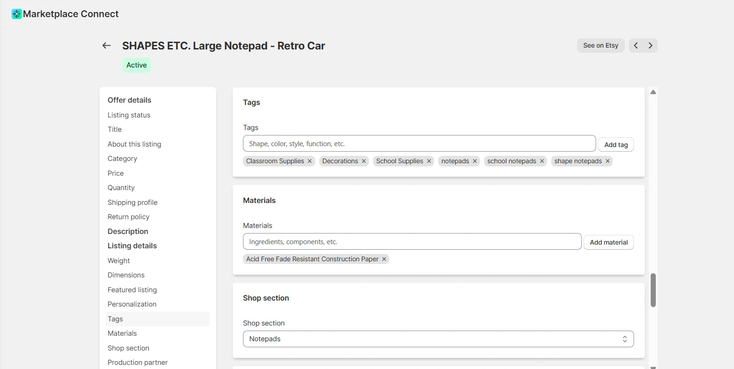Click the Active status badge
Viewport: 734px width, 369px height.
(137, 65)
